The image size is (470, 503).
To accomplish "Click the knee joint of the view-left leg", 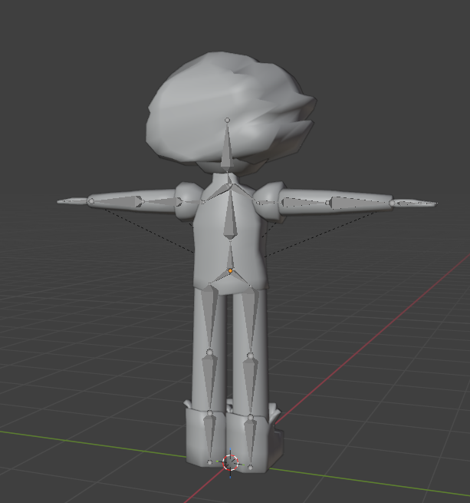I will pyautogui.click(x=209, y=352).
